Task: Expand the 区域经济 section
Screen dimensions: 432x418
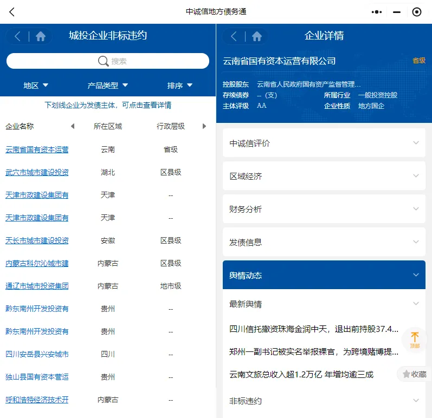Action: pyautogui.click(x=324, y=176)
